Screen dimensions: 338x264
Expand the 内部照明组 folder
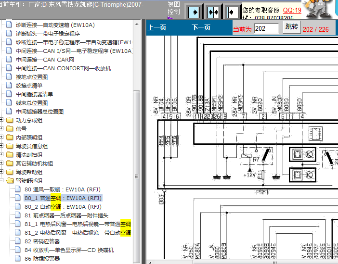coord(1,137)
